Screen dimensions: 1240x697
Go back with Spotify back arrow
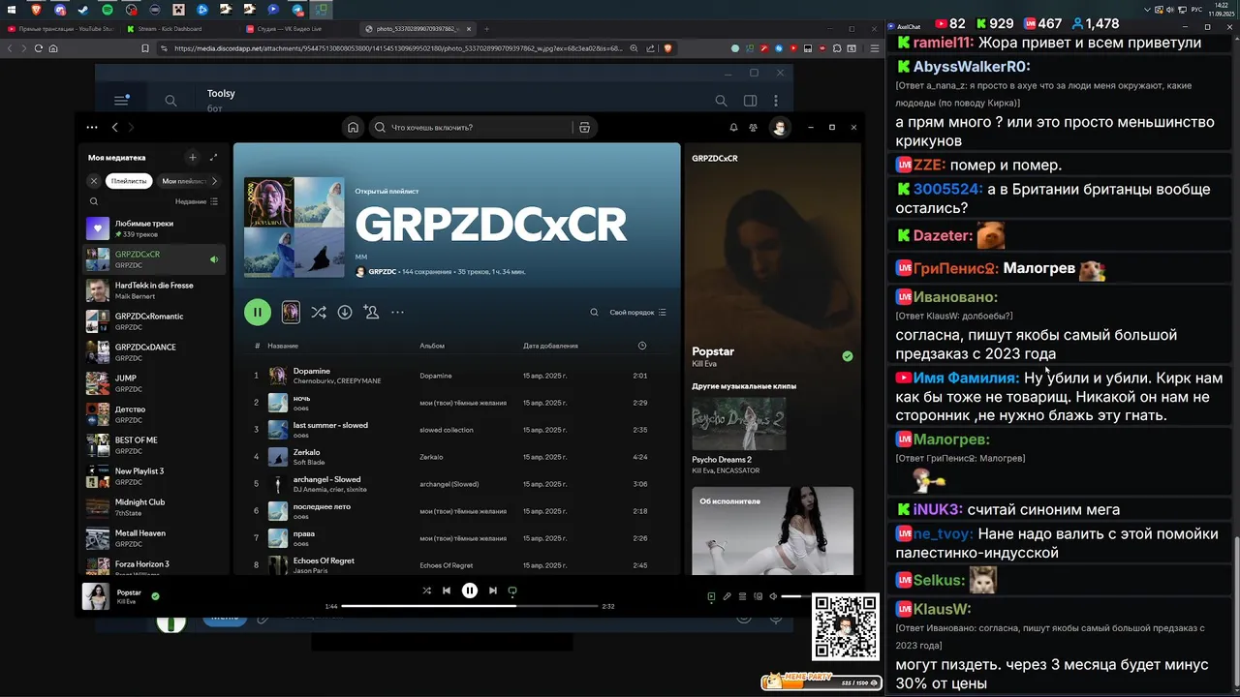point(114,127)
